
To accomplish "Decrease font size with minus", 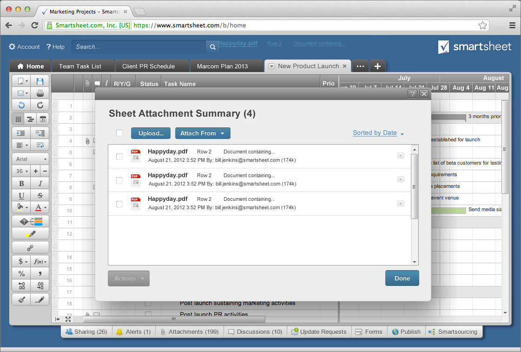I will tap(45, 171).
